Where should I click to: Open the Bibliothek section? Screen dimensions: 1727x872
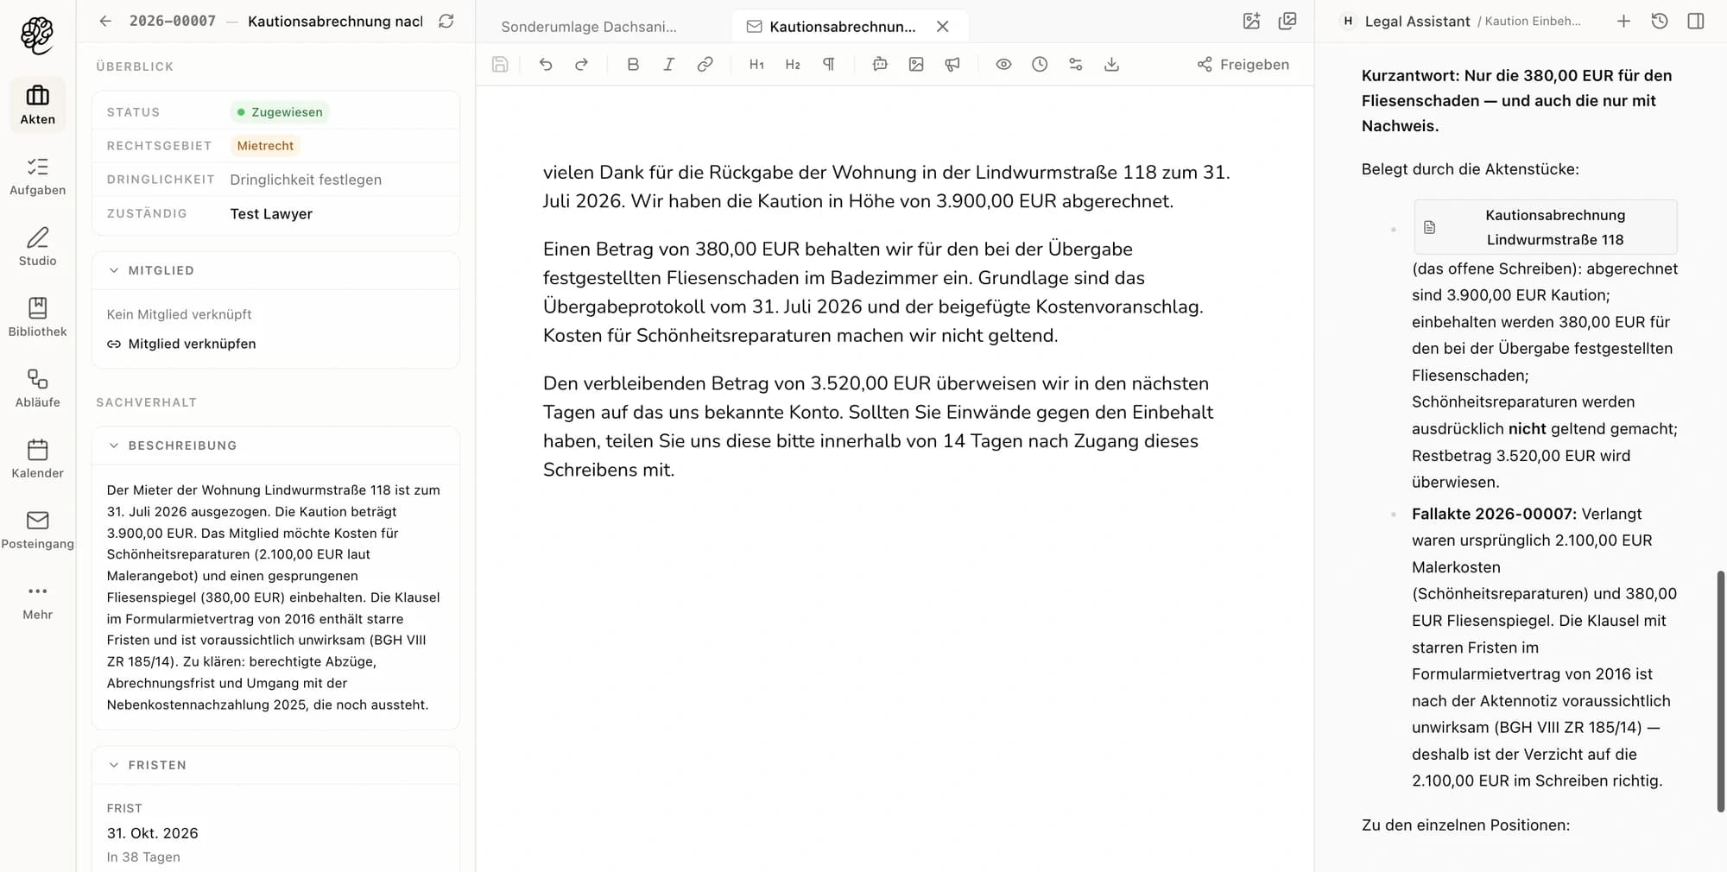coord(37,318)
